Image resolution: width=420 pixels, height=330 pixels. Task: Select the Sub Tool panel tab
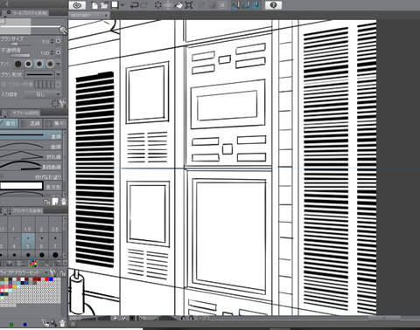point(22,113)
